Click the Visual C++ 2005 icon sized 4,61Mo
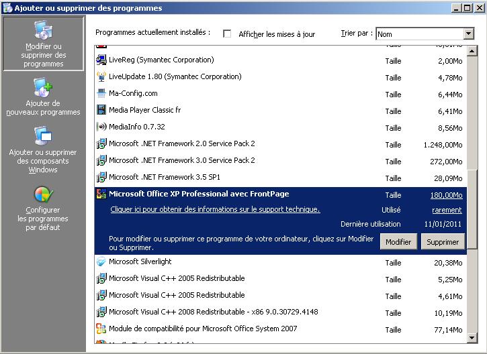This screenshot has height=354, width=487. pos(101,295)
